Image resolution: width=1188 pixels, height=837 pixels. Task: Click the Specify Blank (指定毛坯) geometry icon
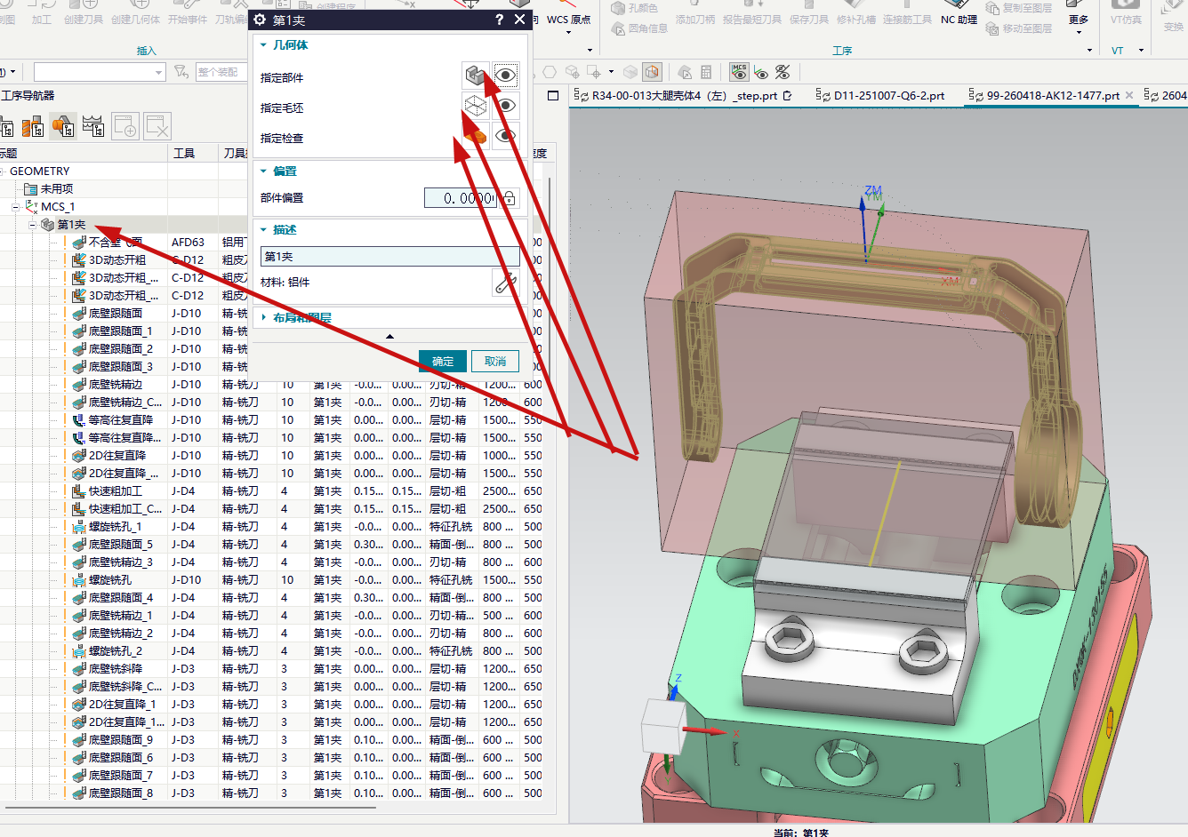point(476,107)
